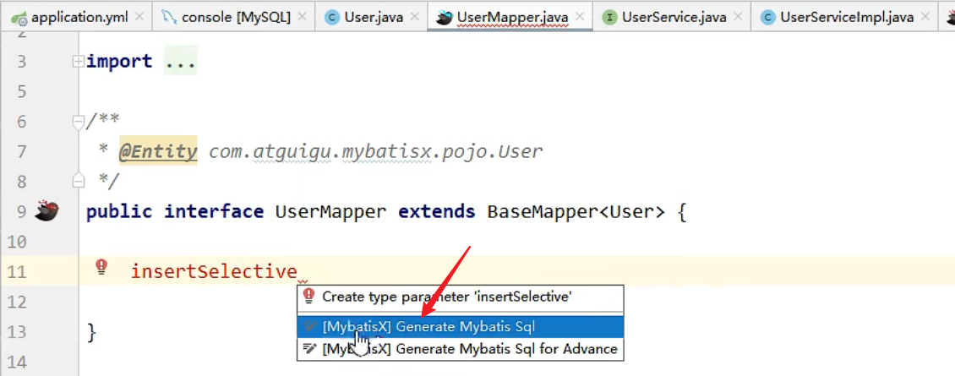Click line number 10 in the gutter
The width and height of the screenshot is (955, 376).
point(18,242)
